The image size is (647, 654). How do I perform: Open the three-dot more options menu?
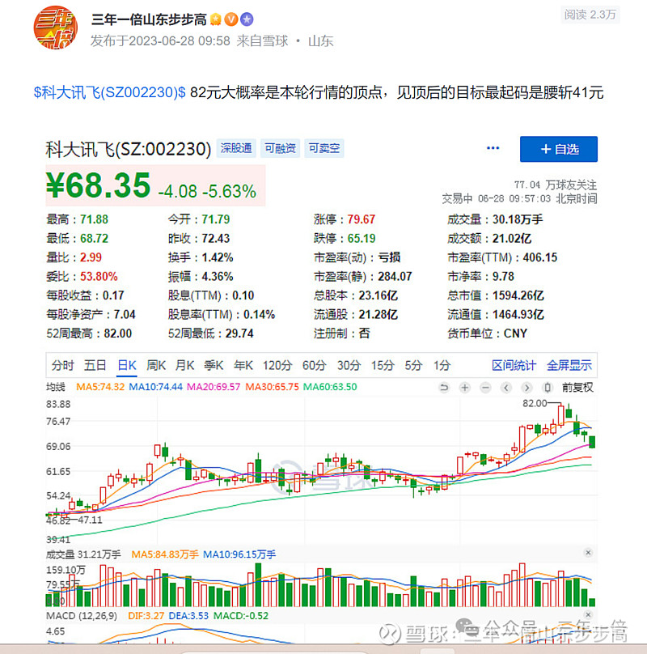coord(493,148)
